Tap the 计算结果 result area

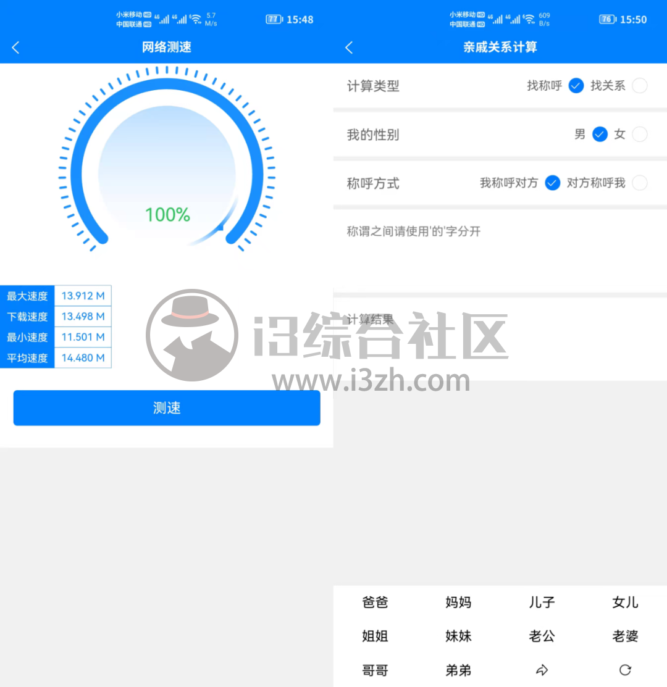[x=500, y=339]
